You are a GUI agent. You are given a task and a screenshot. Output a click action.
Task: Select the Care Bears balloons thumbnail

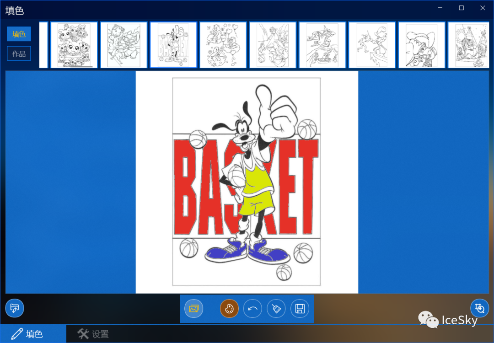pyautogui.click(x=223, y=45)
